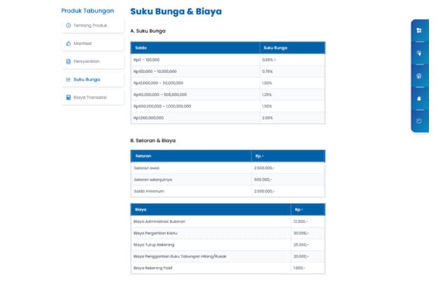Click the thumbs-up icon beside Manfaat
Viewport: 438px width, 292px height.
68,44
